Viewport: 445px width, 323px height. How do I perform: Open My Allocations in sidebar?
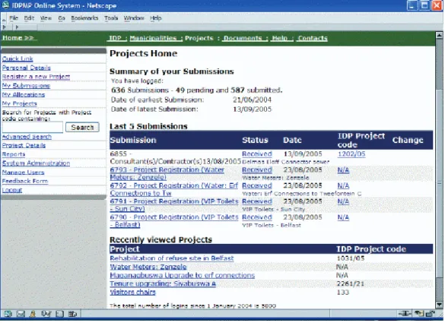tap(24, 95)
